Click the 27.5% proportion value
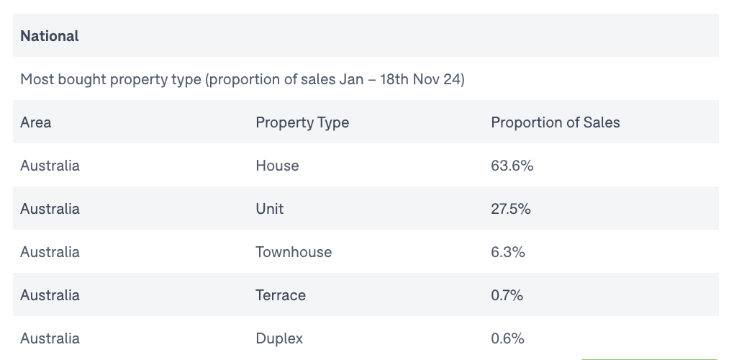 click(x=511, y=209)
